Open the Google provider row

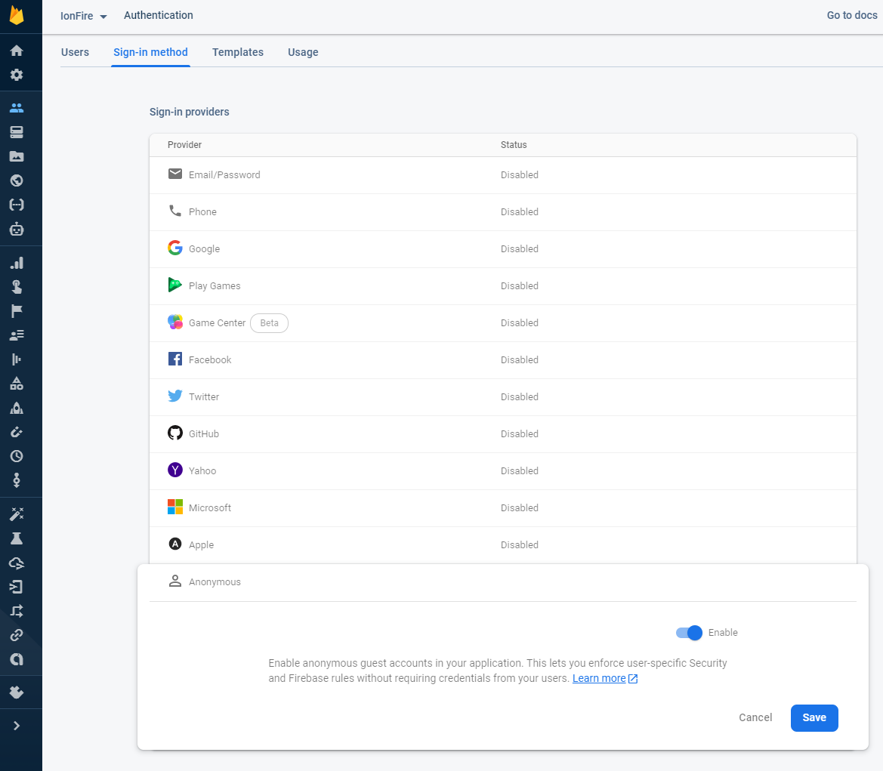(503, 249)
